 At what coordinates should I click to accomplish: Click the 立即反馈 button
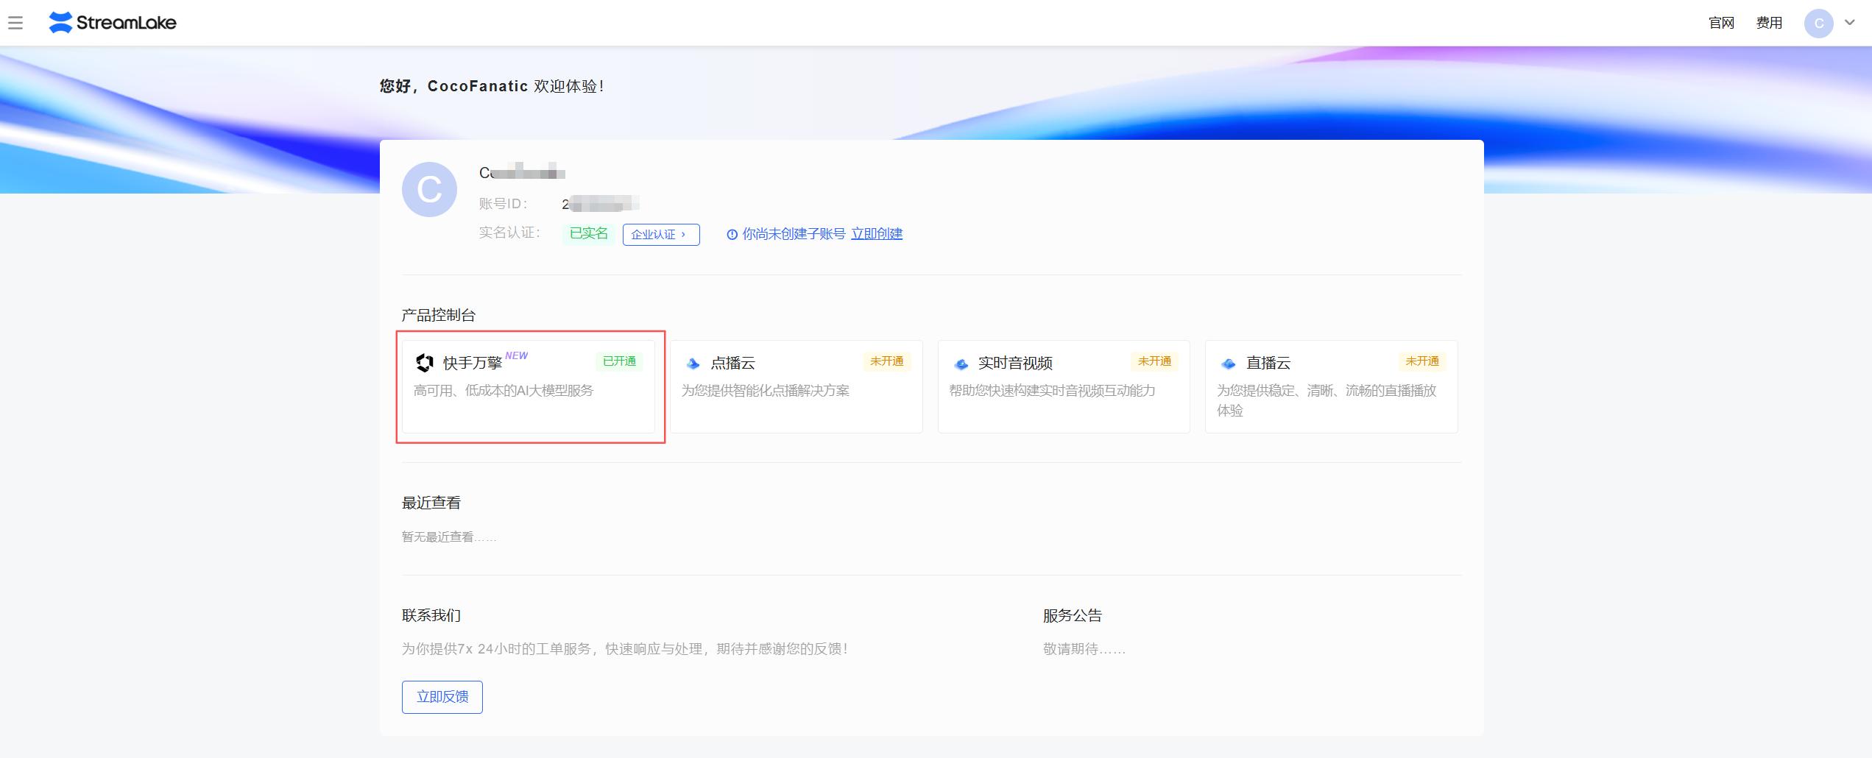[442, 697]
